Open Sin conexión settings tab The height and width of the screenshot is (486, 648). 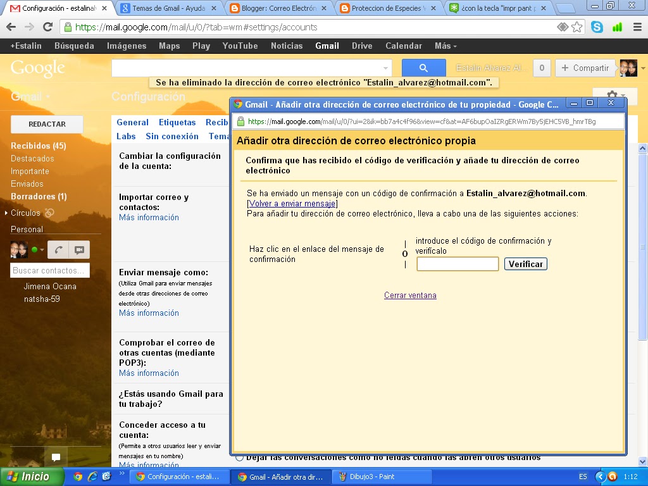172,137
